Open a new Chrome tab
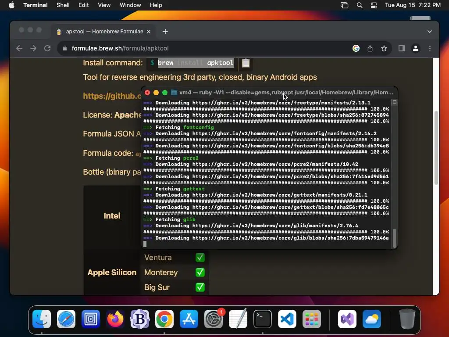Image resolution: width=449 pixels, height=337 pixels. point(165,32)
